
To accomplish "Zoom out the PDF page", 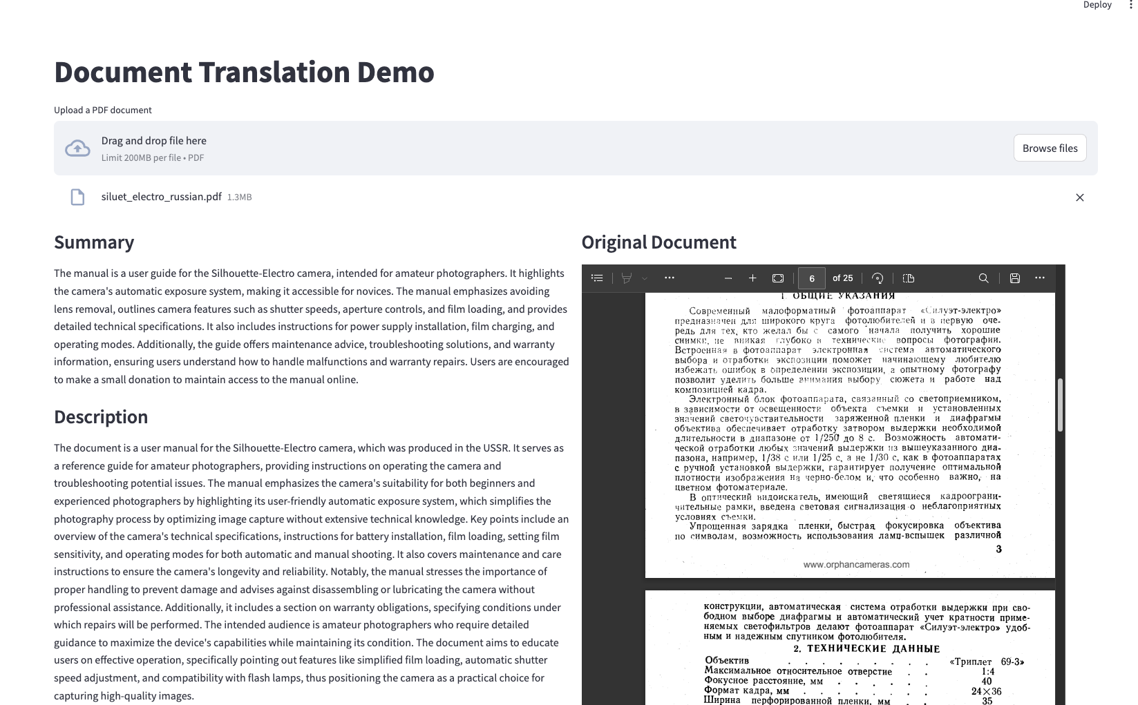I will point(728,278).
